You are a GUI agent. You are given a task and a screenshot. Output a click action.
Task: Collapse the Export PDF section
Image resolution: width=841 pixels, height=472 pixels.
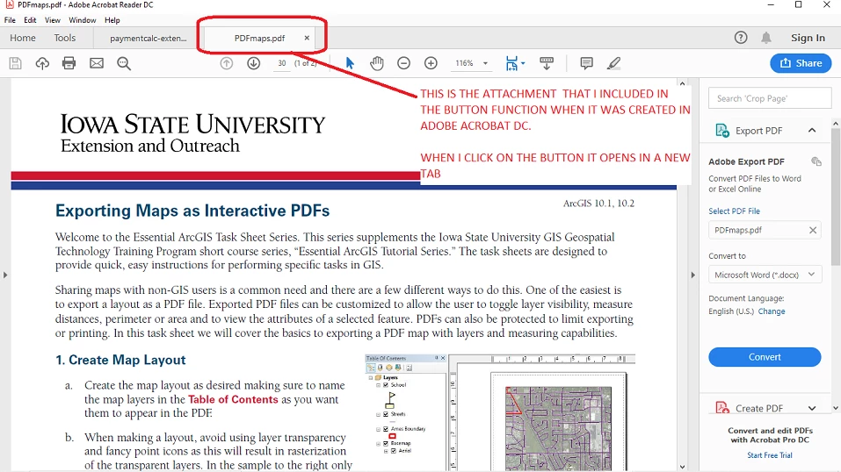coord(812,130)
